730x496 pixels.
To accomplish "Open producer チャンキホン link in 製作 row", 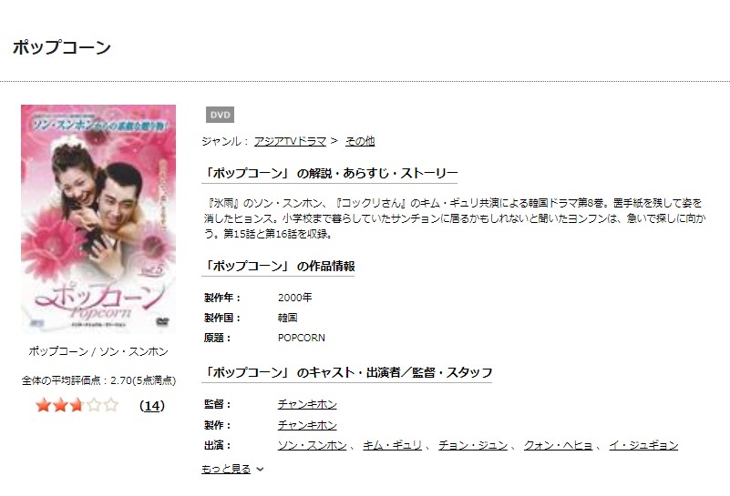I will coord(307,425).
